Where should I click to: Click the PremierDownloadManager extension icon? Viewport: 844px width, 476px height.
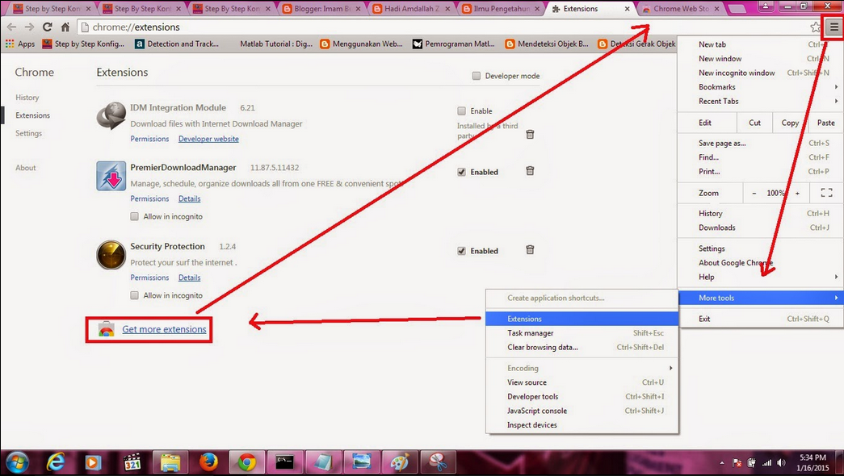[x=111, y=176]
